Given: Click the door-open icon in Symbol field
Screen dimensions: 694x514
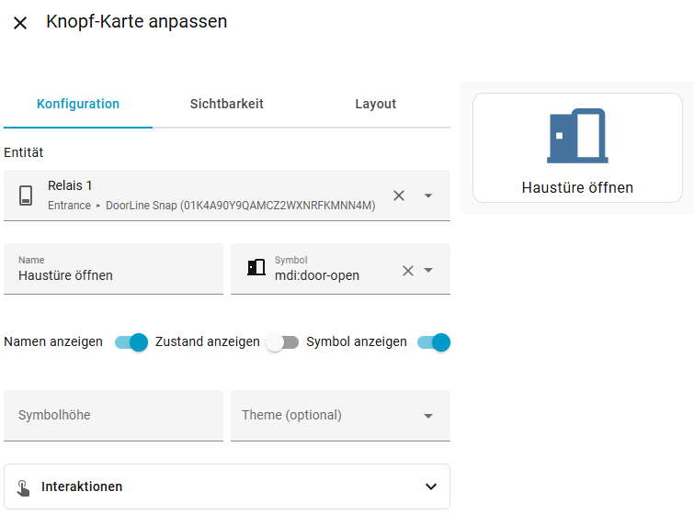Looking at the screenshot, I should click(x=256, y=268).
